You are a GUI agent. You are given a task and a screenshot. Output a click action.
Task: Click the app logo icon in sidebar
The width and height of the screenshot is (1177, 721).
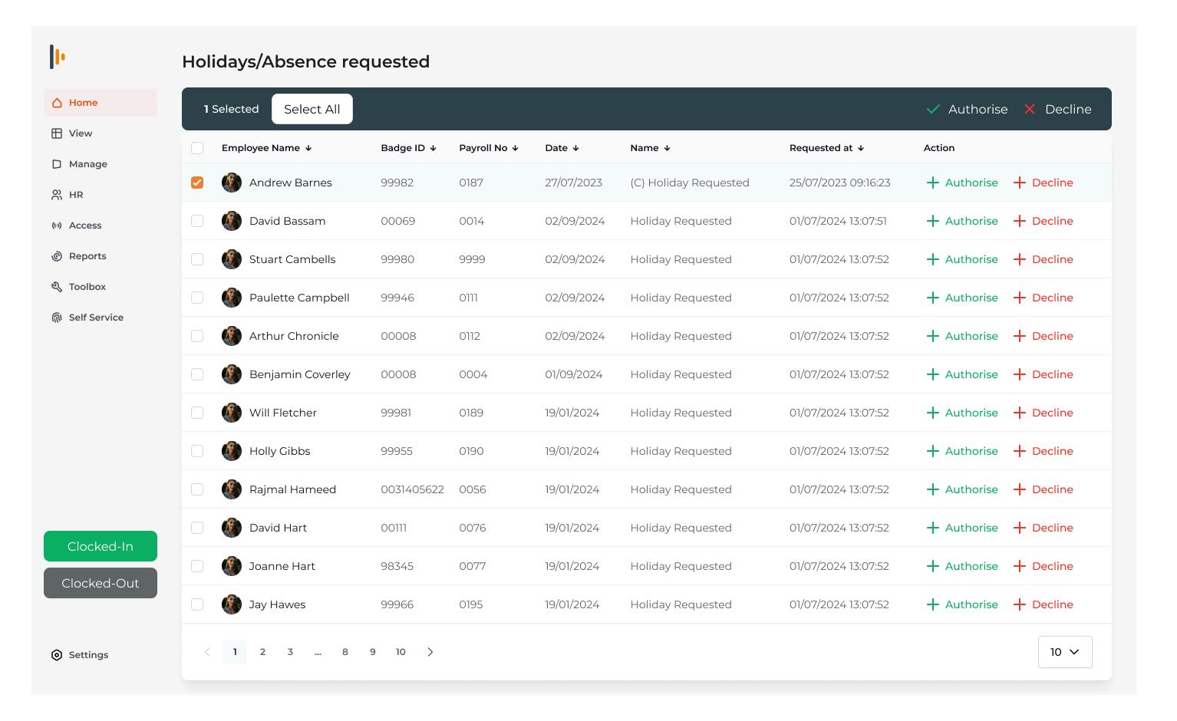click(58, 57)
